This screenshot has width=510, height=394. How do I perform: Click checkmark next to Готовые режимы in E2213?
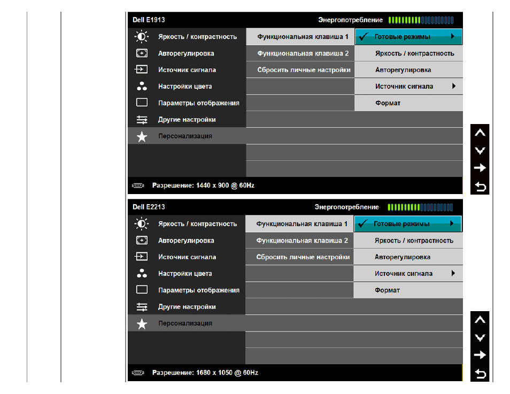point(362,223)
